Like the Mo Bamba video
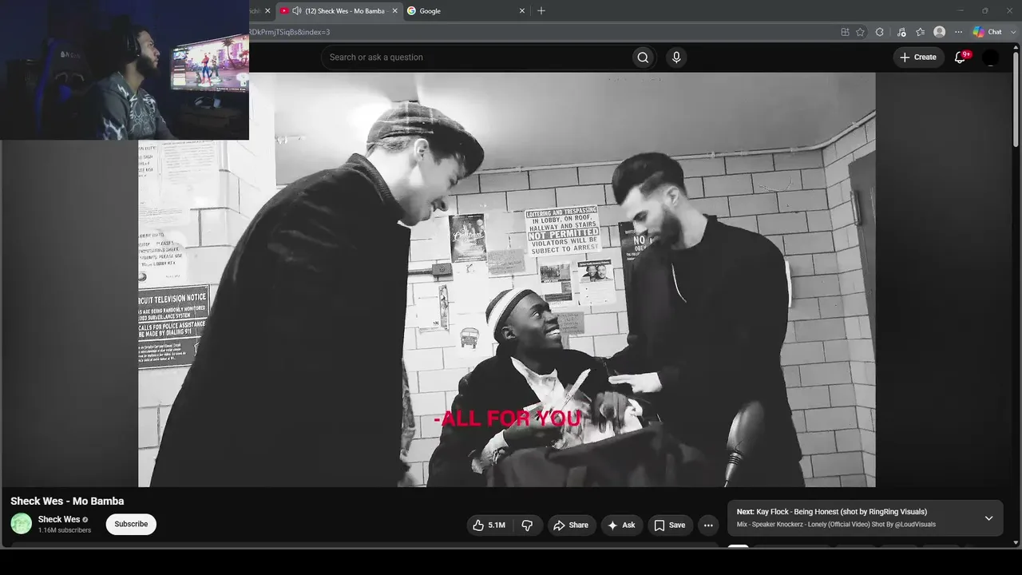1022x575 pixels. 489,525
